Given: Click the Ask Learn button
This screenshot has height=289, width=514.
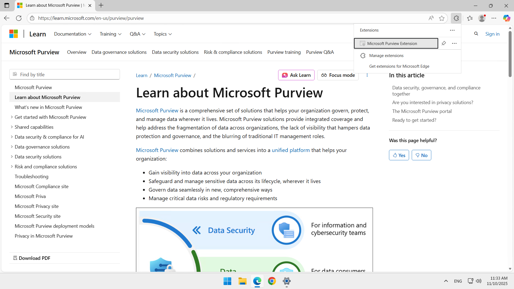Looking at the screenshot, I should click(296, 75).
